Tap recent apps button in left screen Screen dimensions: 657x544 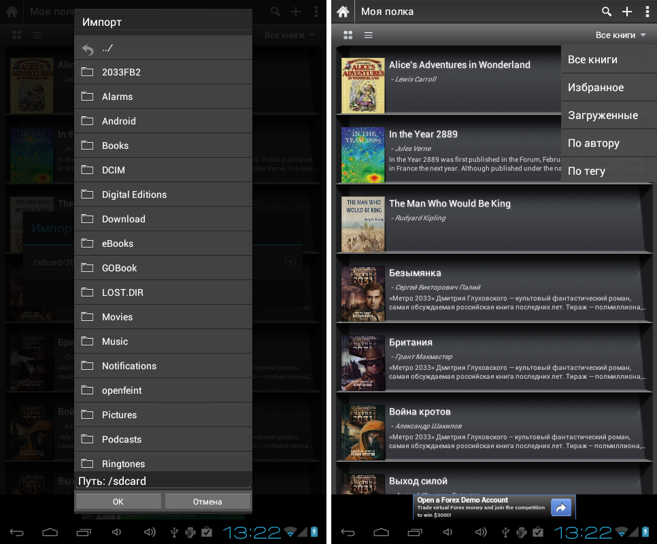pyautogui.click(x=84, y=532)
